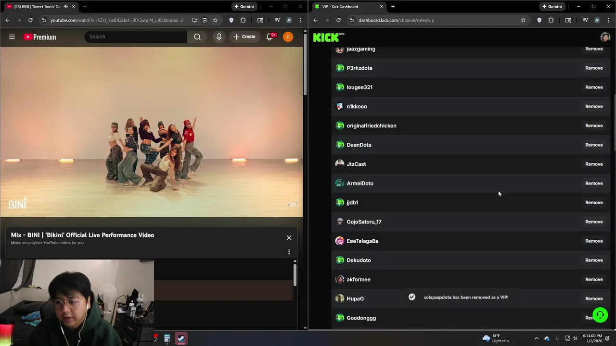Click the YouTube Create button
The image size is (616, 346).
[x=244, y=37]
